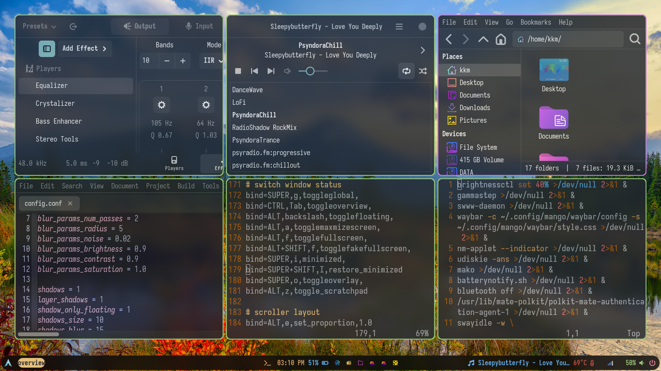The width and height of the screenshot is (661, 371).
Task: Toggle the effects sidebar panel button
Action: [47, 48]
